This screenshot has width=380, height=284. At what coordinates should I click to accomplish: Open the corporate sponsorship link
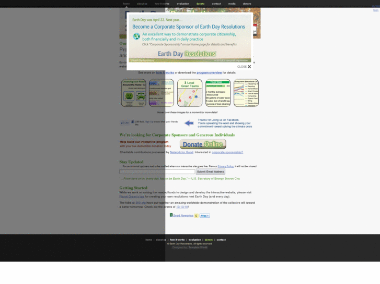click(227, 152)
